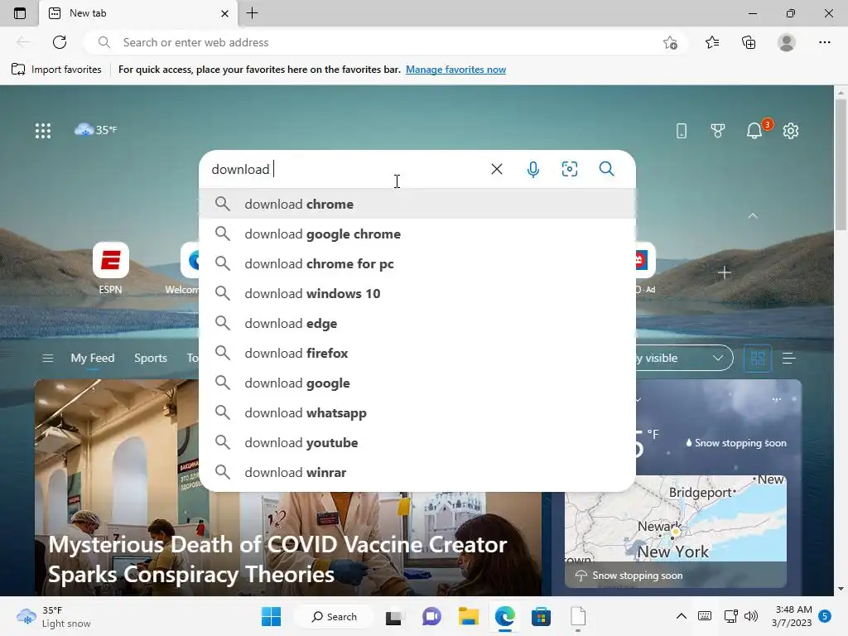Add this page to favorites star icon

coord(670,42)
